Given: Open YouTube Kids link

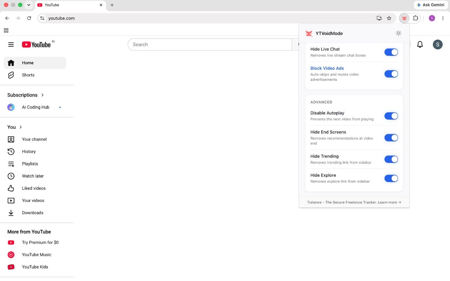Looking at the screenshot, I should point(35,267).
